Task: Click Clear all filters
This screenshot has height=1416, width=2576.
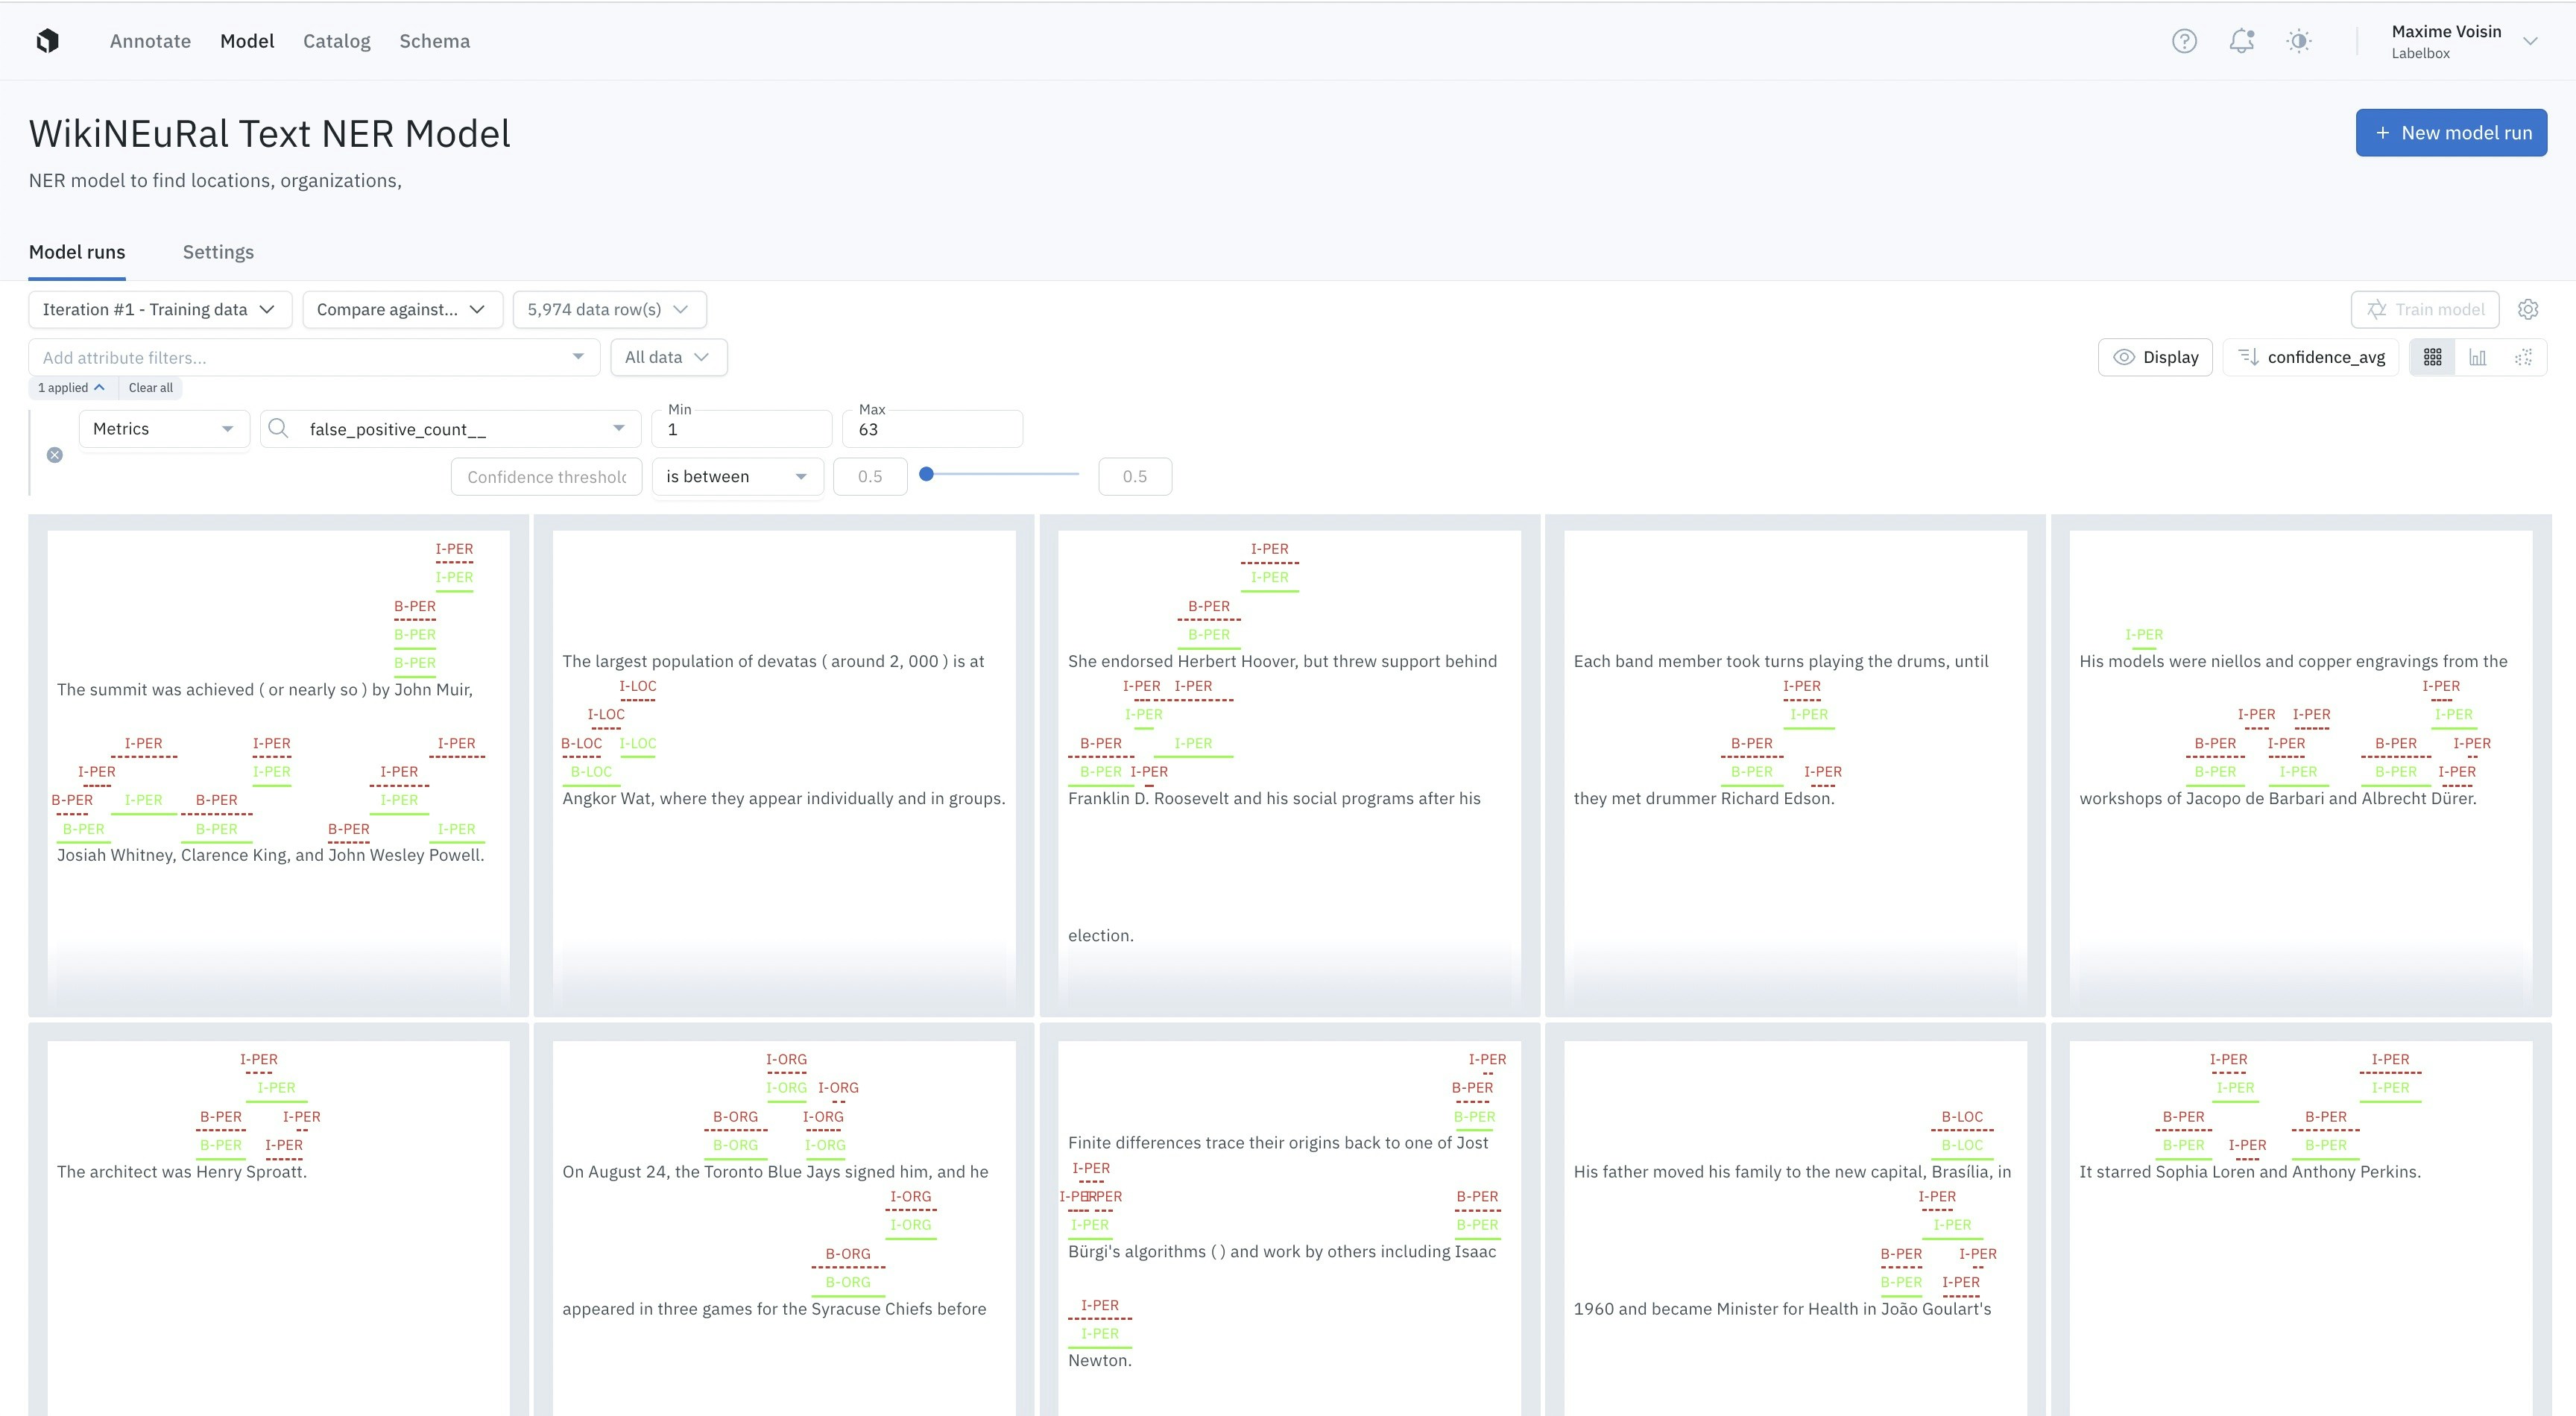Action: pos(151,388)
